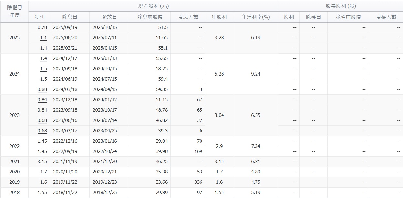Image resolution: width=403 pixels, height=198 pixels.
Task: Open the 1.5 dividend link for 2024/09/18
Action: pyautogui.click(x=43, y=69)
